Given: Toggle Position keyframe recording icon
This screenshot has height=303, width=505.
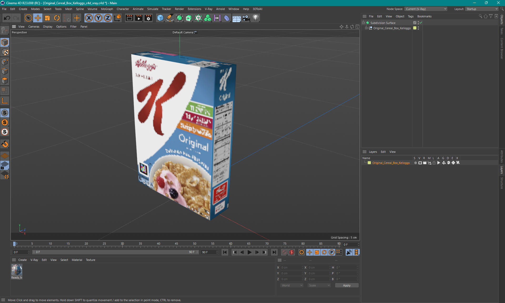Looking at the screenshot, I should pyautogui.click(x=310, y=252).
